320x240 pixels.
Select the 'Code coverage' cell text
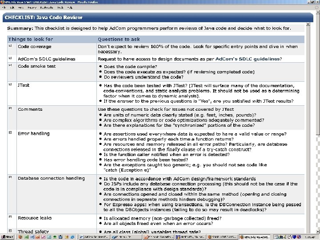35,47
